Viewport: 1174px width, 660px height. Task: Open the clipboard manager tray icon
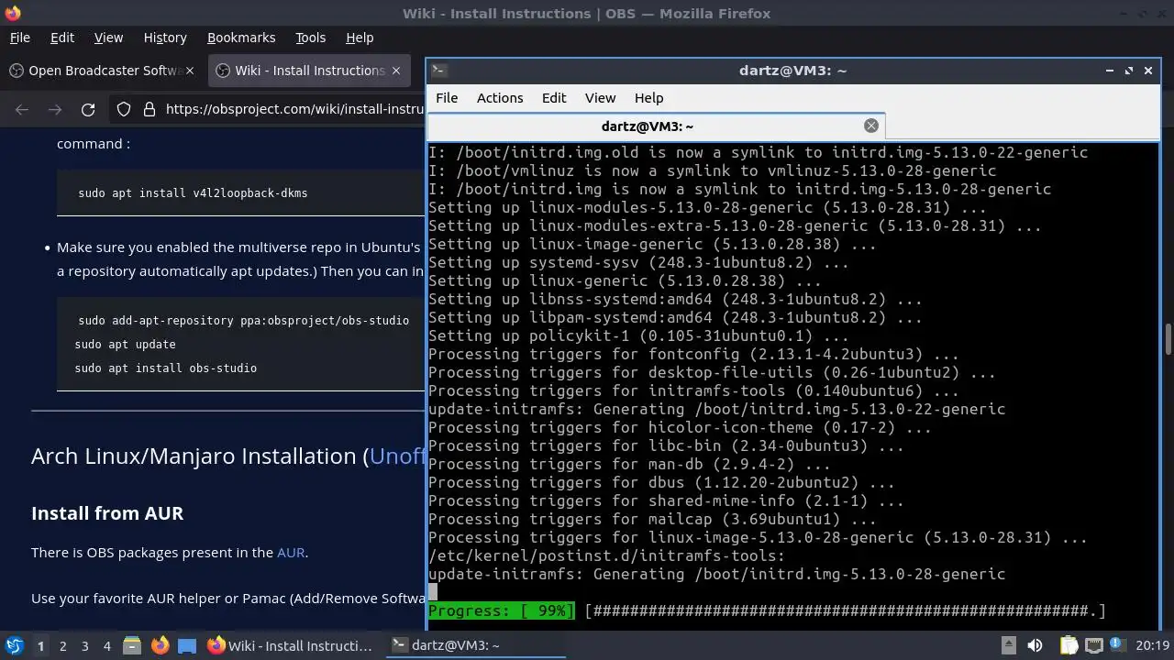pyautogui.click(x=1069, y=645)
